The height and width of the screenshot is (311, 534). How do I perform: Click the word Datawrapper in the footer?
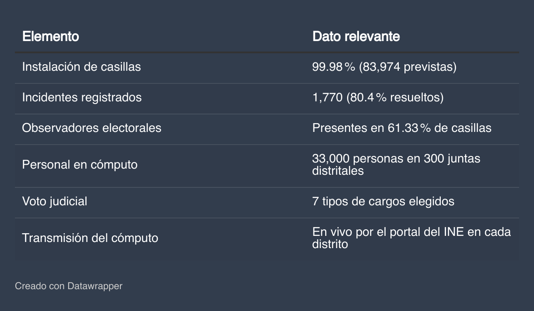tap(95, 286)
